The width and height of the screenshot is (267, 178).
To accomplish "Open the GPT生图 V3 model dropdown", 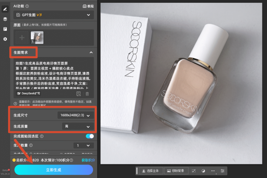I will 54,15.
